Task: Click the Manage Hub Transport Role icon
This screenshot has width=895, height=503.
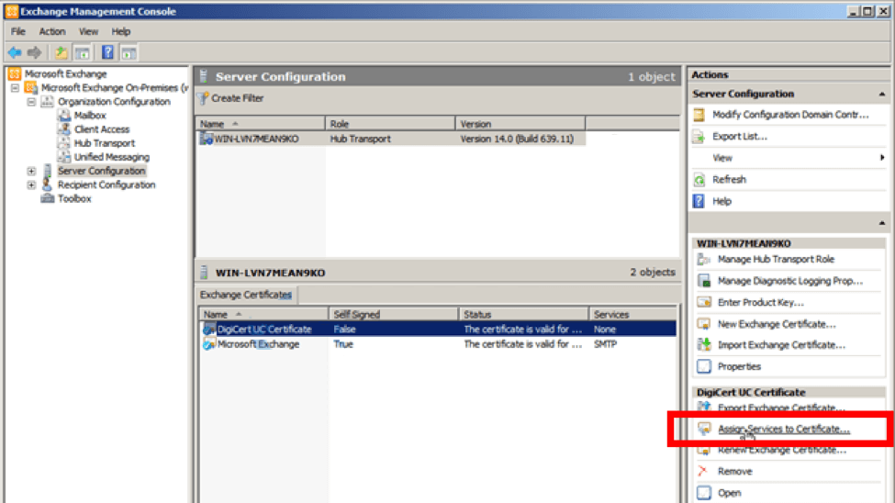Action: 704,259
